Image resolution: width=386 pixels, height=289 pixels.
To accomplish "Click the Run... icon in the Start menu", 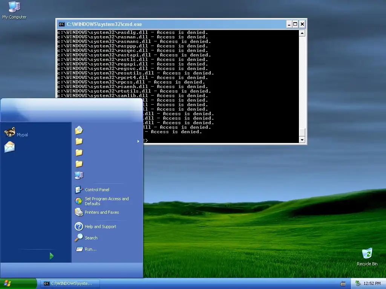I will 79,249.
